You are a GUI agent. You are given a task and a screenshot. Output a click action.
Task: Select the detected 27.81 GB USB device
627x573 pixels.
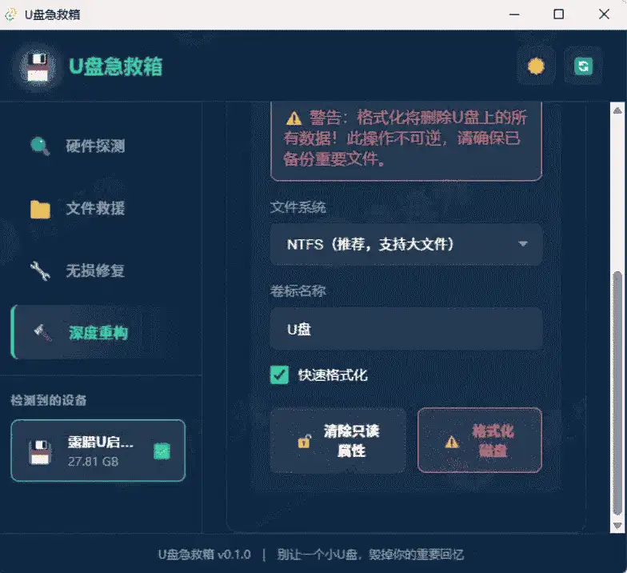[x=98, y=451]
